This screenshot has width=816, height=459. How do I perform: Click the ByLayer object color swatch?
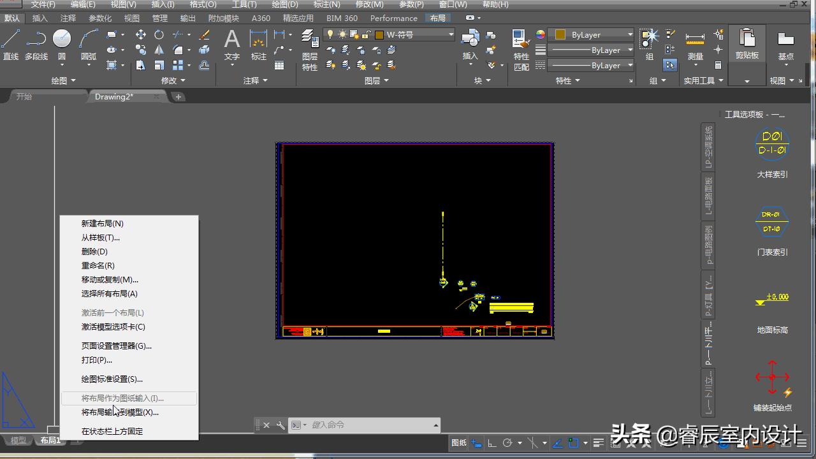560,34
